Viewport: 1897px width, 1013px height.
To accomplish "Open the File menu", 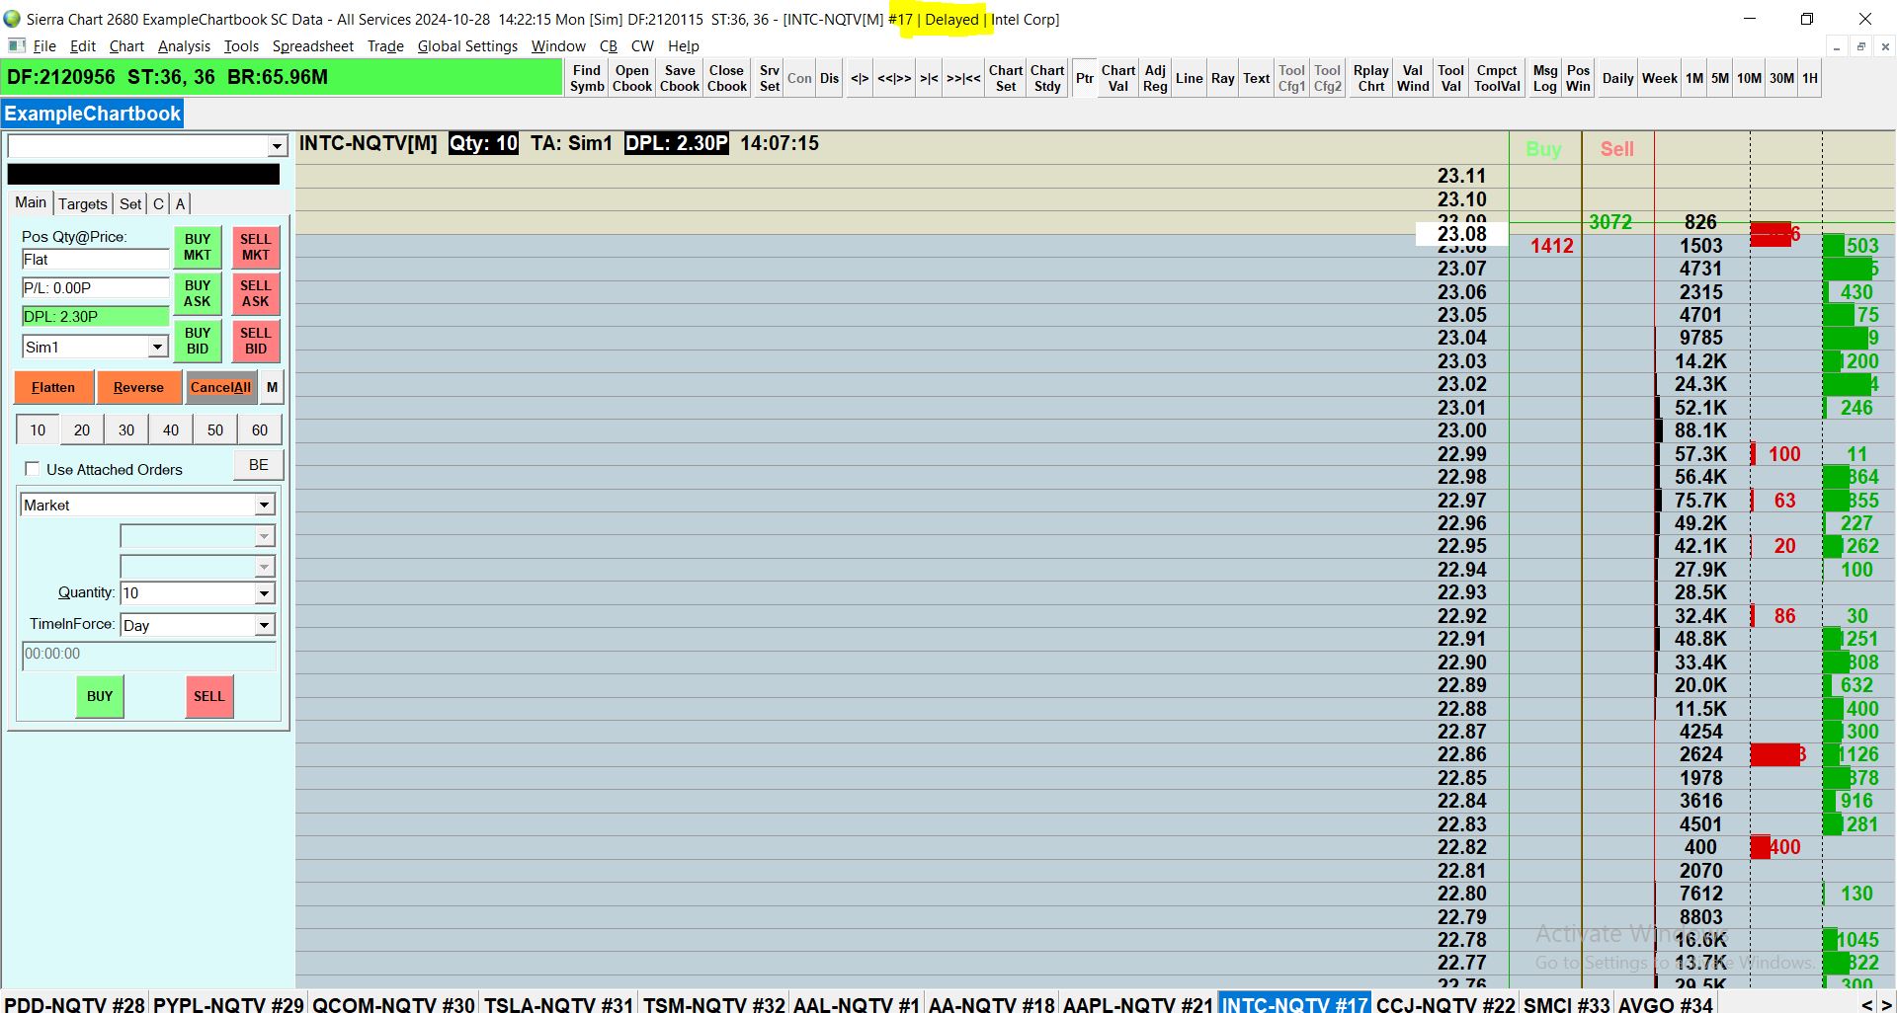I will click(44, 46).
